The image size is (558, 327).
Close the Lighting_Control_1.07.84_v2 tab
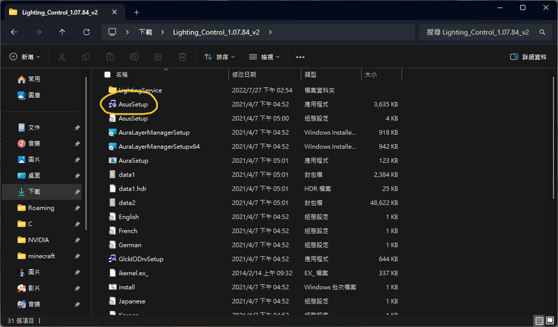tap(114, 12)
